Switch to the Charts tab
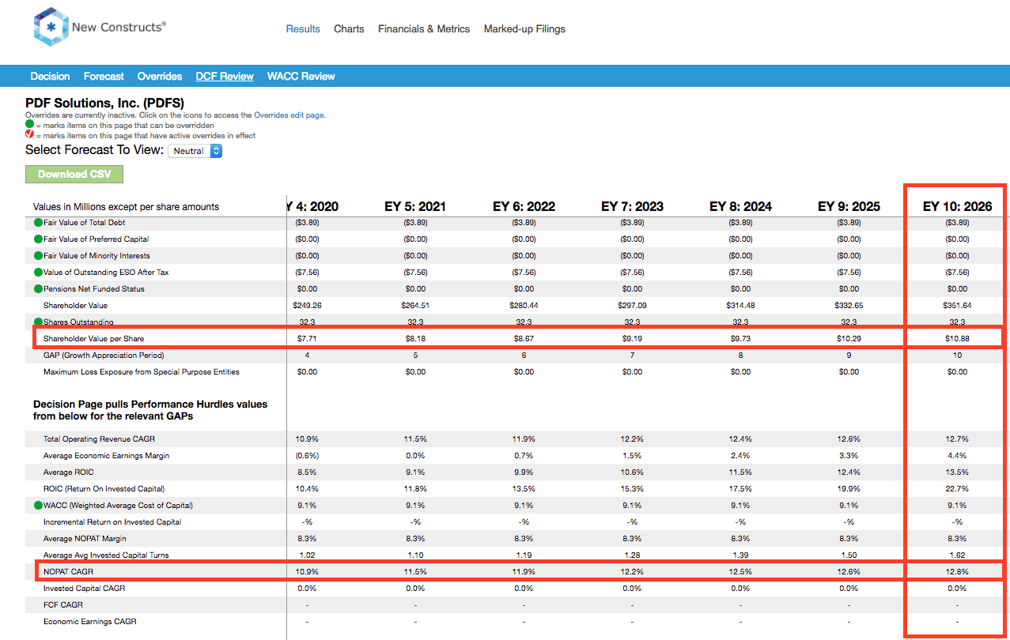 click(x=349, y=29)
